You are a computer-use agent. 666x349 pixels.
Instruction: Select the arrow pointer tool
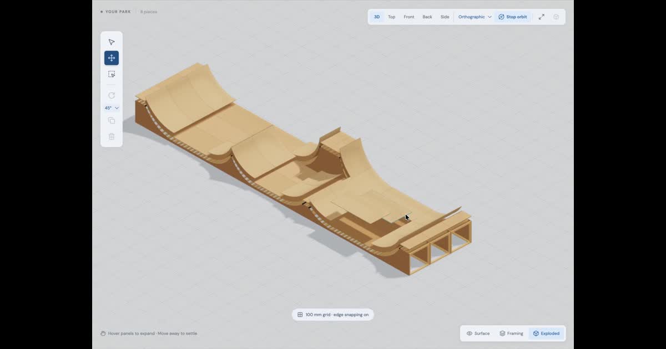[x=112, y=42]
